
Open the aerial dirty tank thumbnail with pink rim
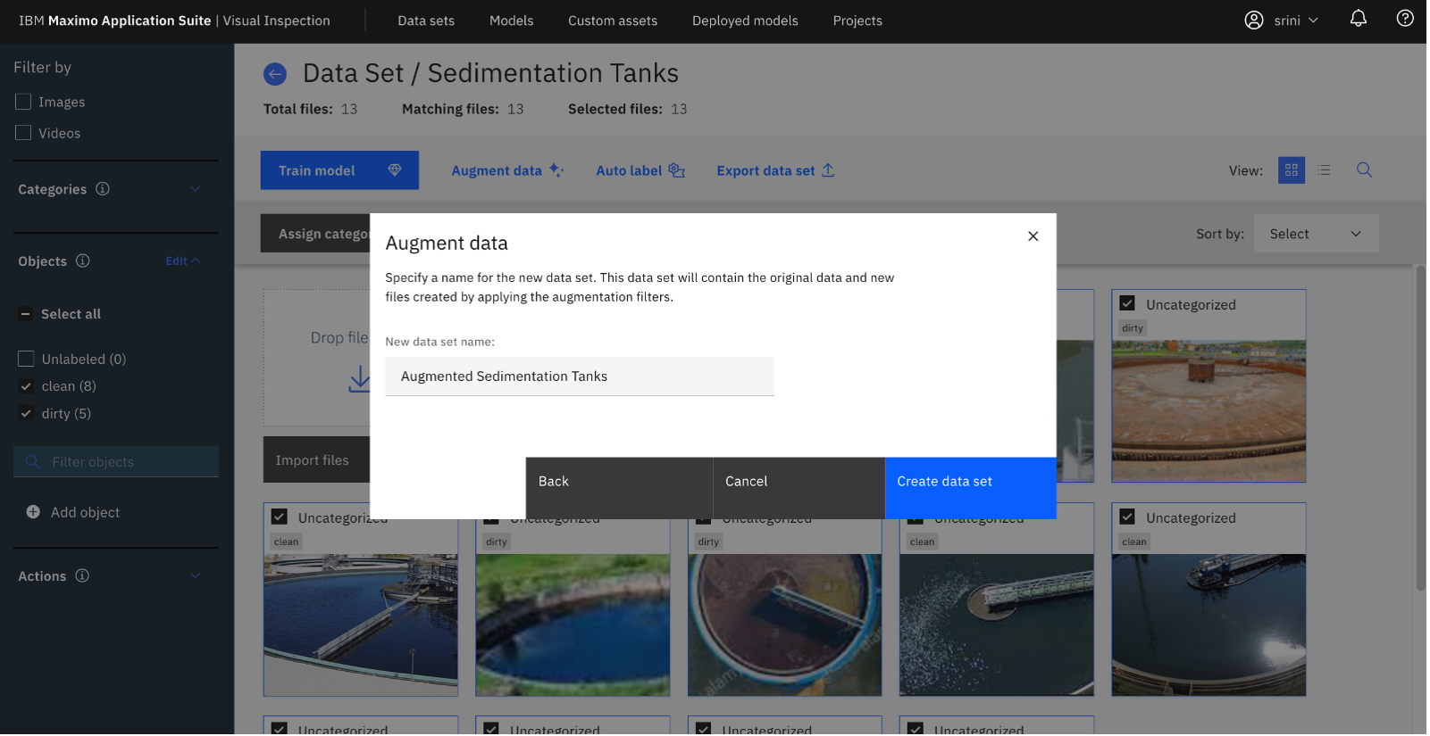pyautogui.click(x=787, y=626)
